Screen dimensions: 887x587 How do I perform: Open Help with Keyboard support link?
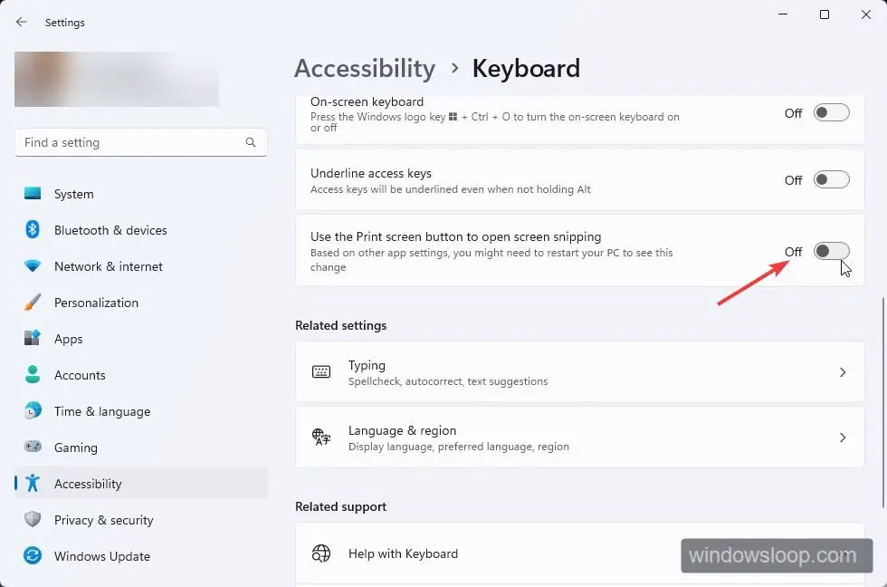coord(403,553)
